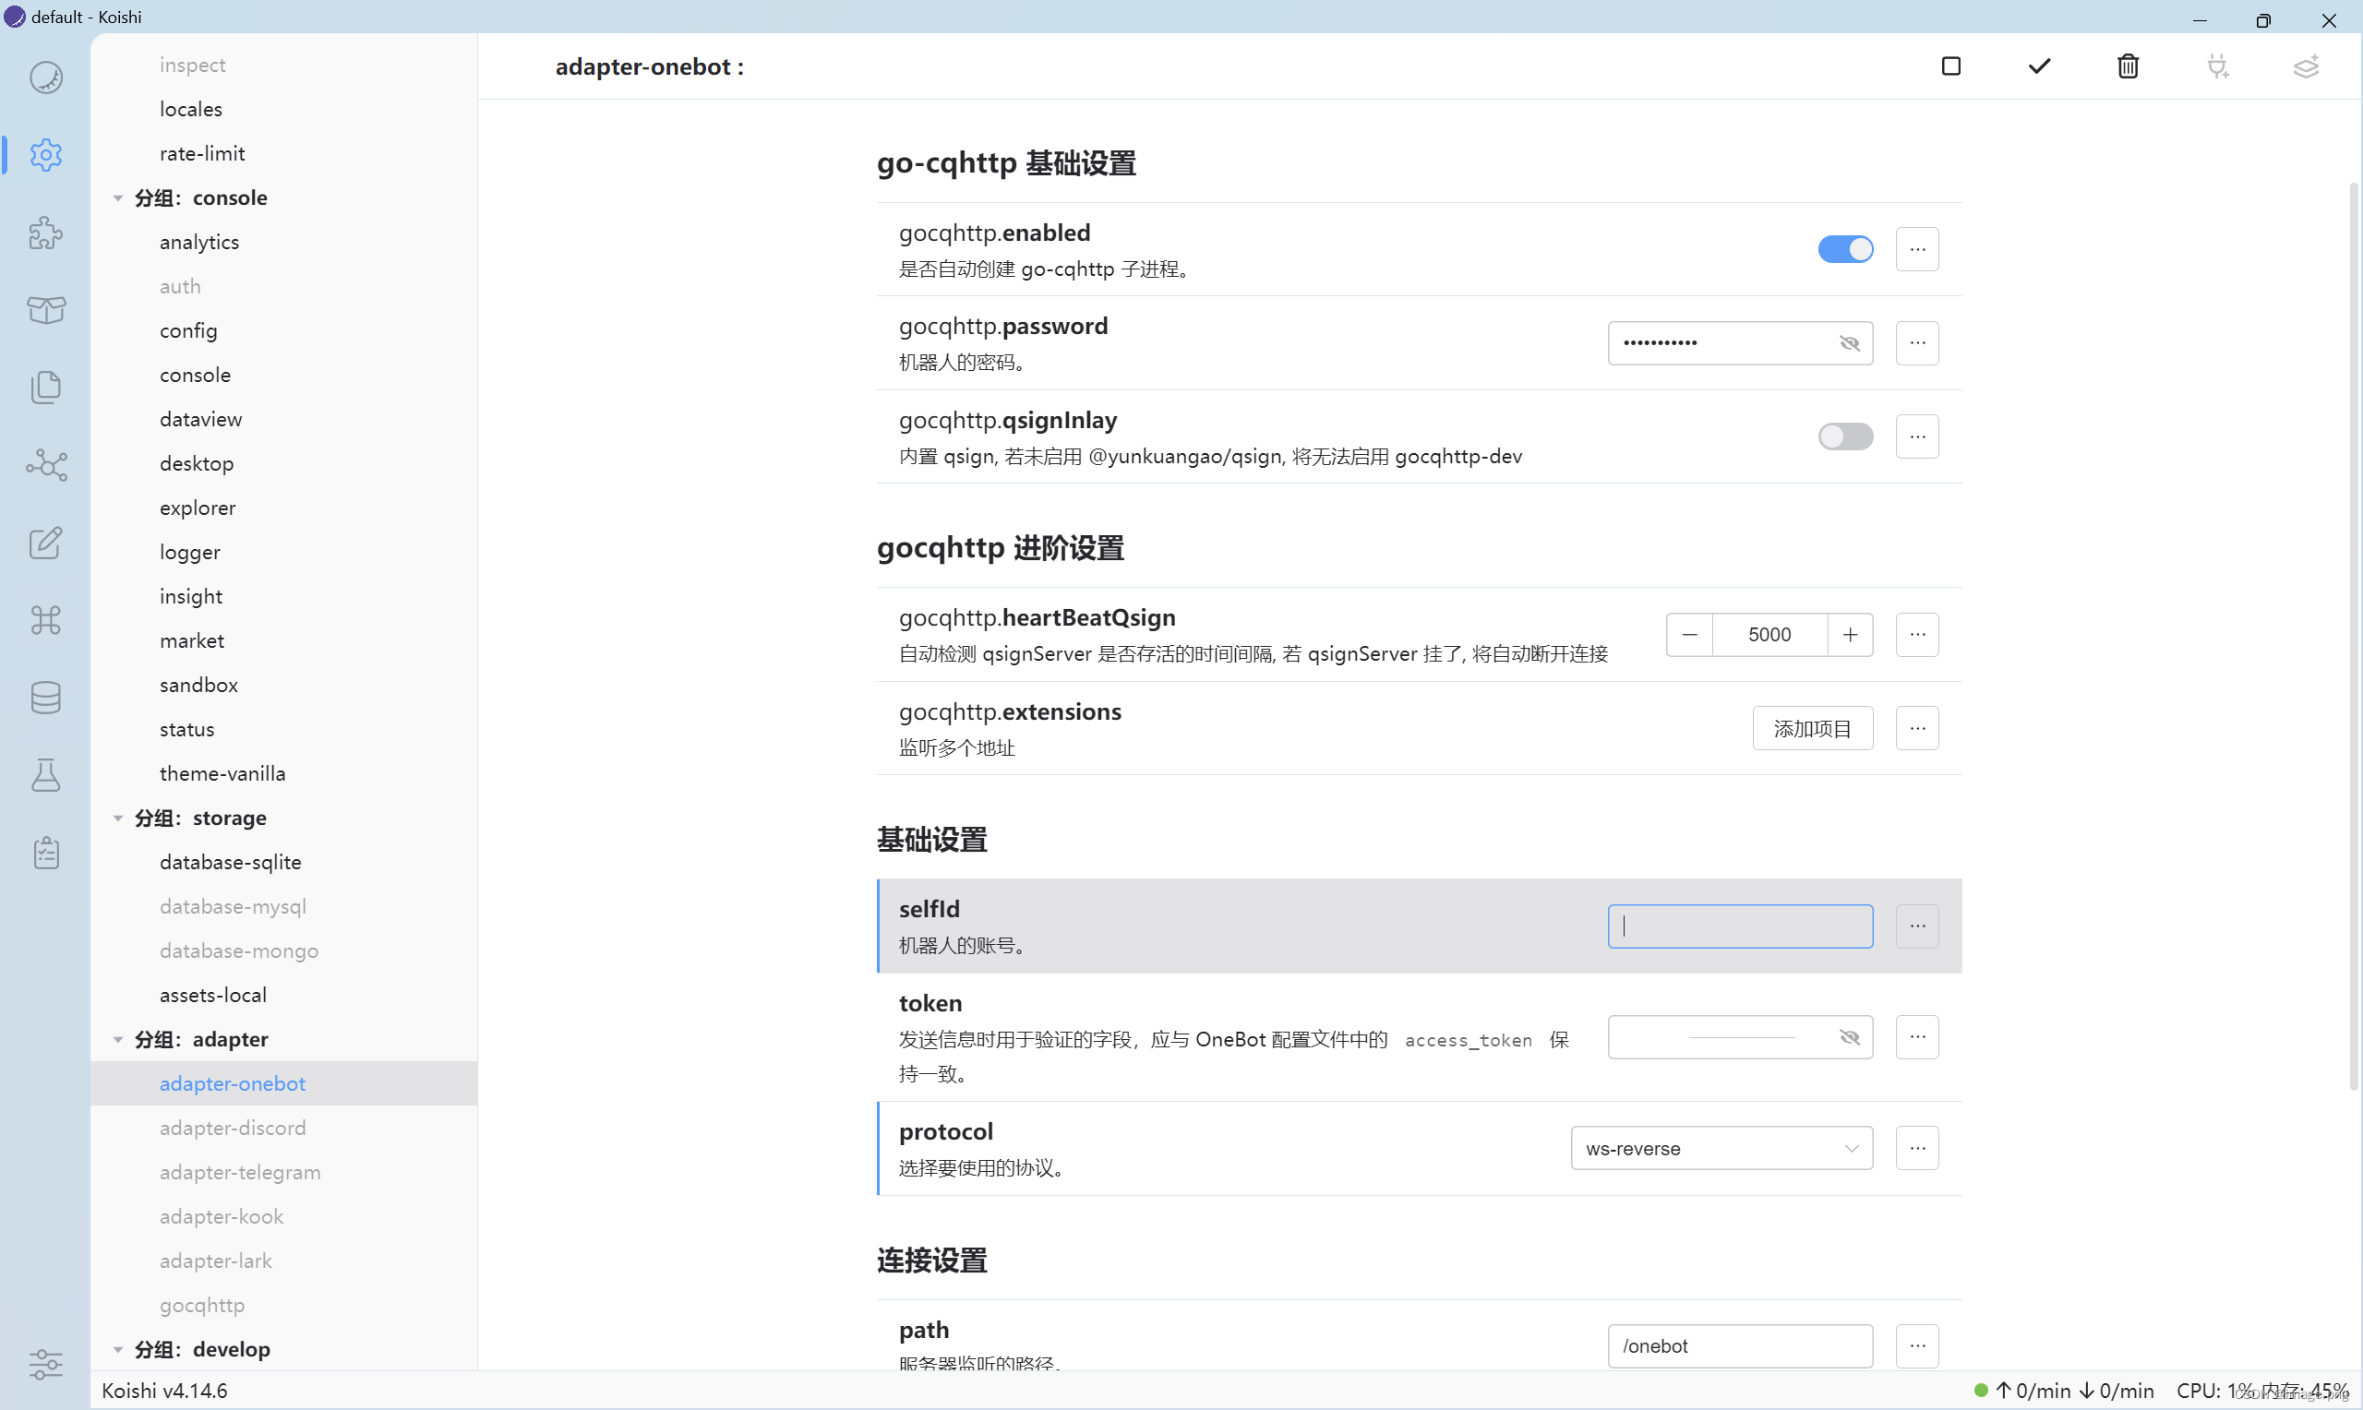Select adapter-discord in the plugin tree
The width and height of the screenshot is (2363, 1410).
pos(232,1128)
